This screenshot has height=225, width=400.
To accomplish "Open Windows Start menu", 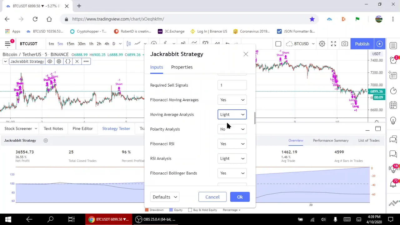I will click(x=8, y=219).
